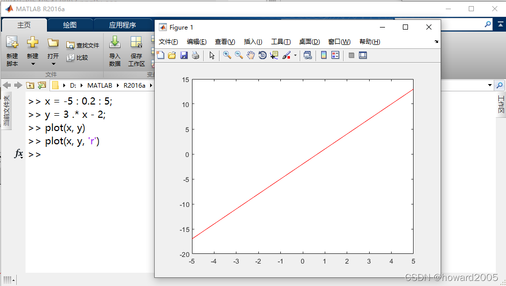Activate the Zoom In magnifier tool
This screenshot has width=506, height=286.
click(227, 56)
